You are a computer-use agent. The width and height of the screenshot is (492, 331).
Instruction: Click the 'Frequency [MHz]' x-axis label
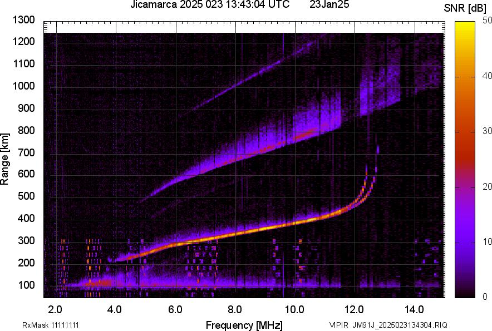tap(244, 325)
